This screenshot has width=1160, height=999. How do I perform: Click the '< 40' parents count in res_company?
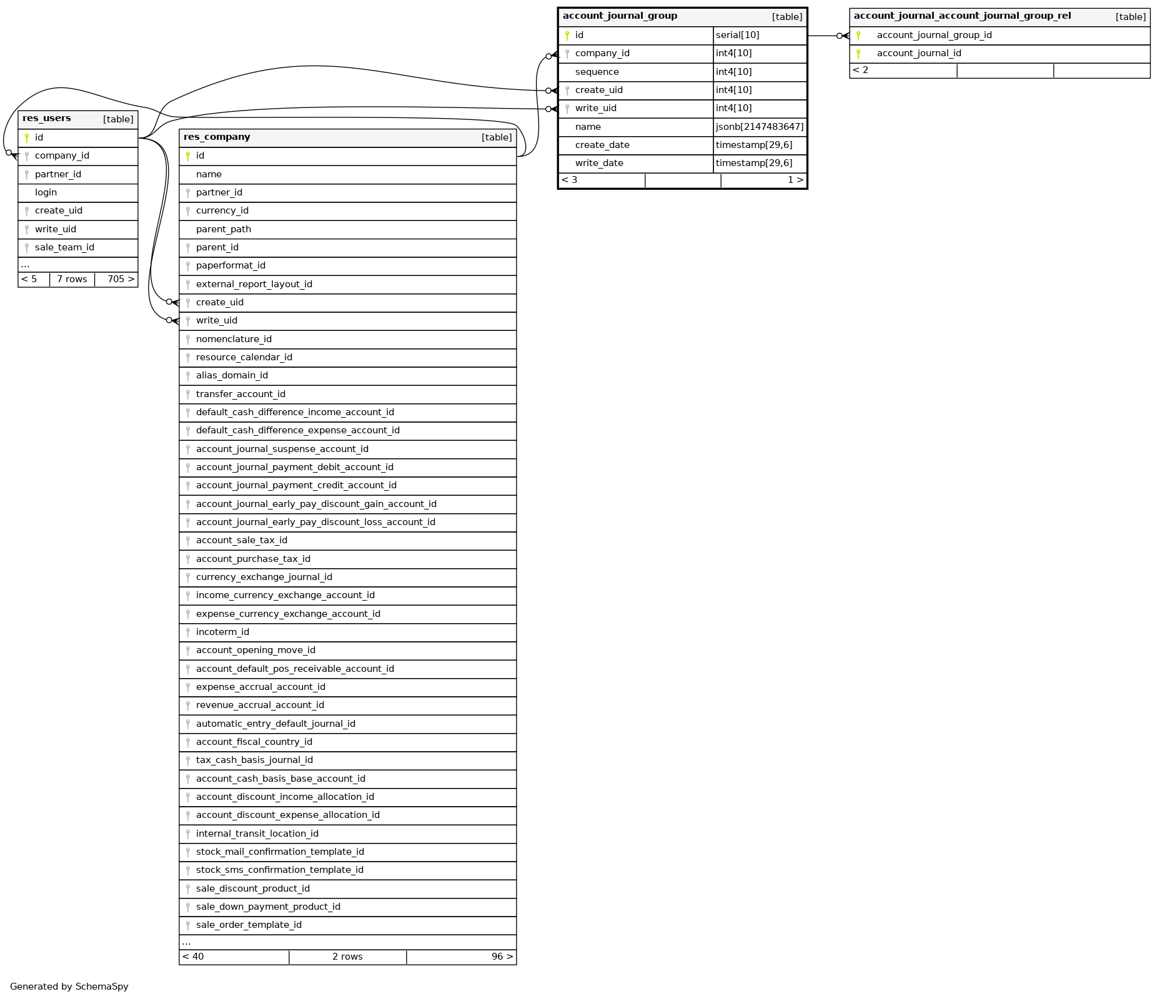(193, 957)
